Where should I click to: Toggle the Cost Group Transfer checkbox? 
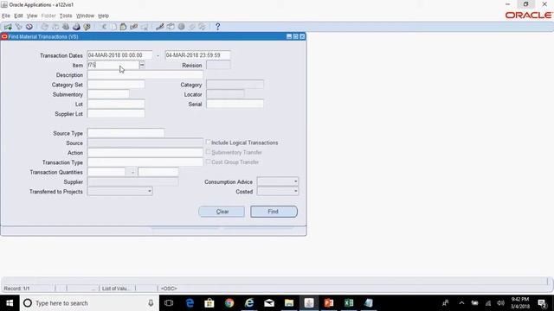(x=208, y=162)
